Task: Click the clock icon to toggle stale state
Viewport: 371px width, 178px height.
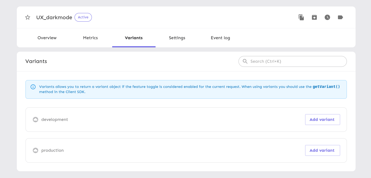Action: pyautogui.click(x=327, y=18)
